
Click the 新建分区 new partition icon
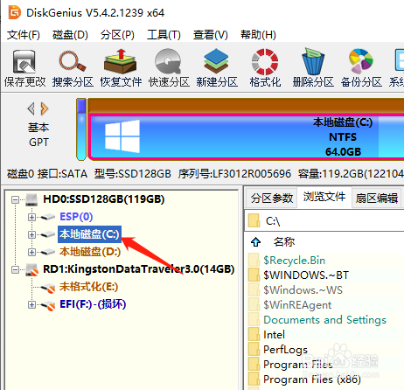coord(216,61)
